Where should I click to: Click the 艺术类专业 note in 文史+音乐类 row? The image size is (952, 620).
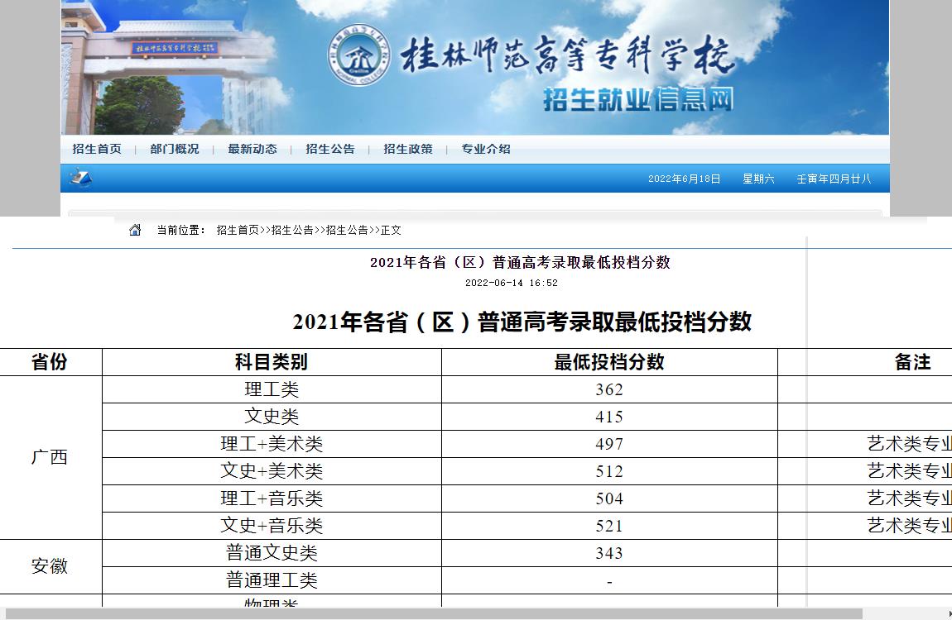910,526
